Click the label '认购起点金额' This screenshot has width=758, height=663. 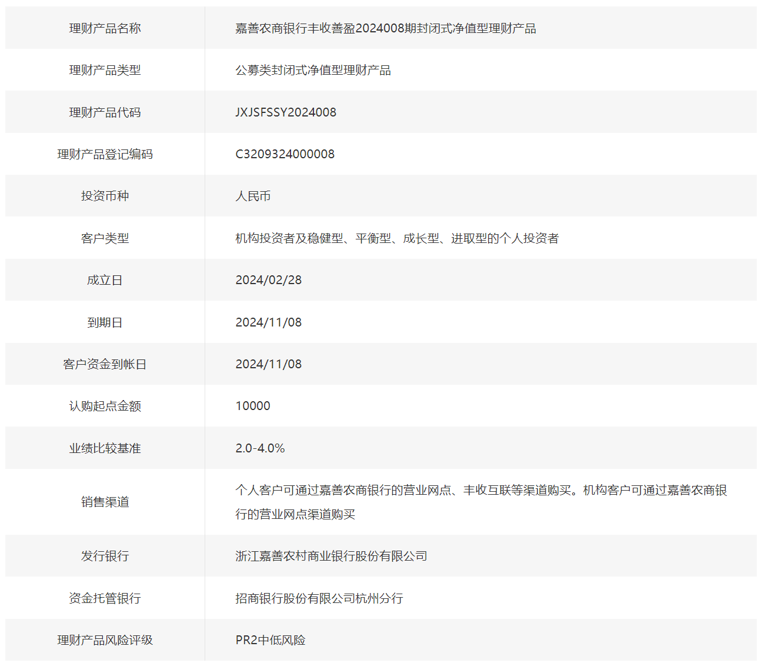(x=105, y=406)
